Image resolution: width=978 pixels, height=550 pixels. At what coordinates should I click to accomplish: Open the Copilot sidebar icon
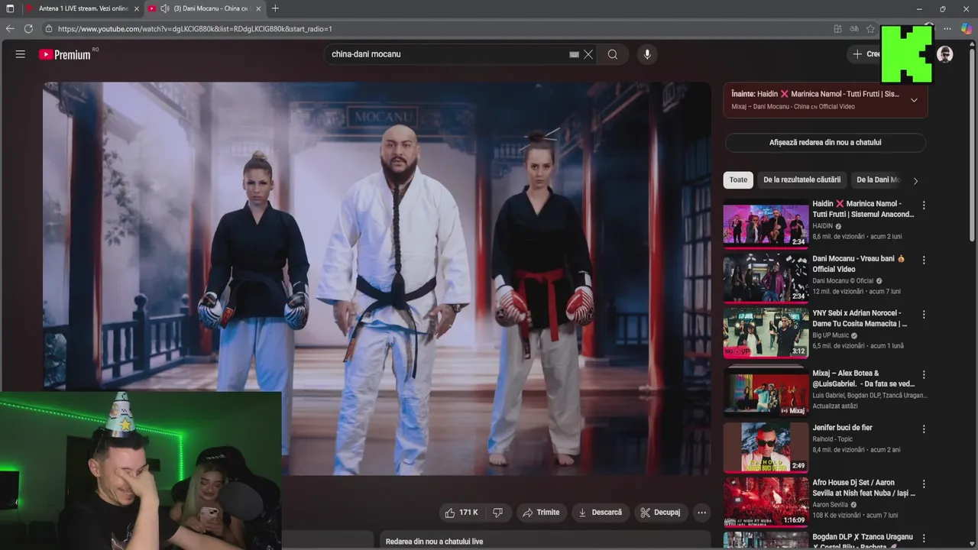[x=966, y=29]
